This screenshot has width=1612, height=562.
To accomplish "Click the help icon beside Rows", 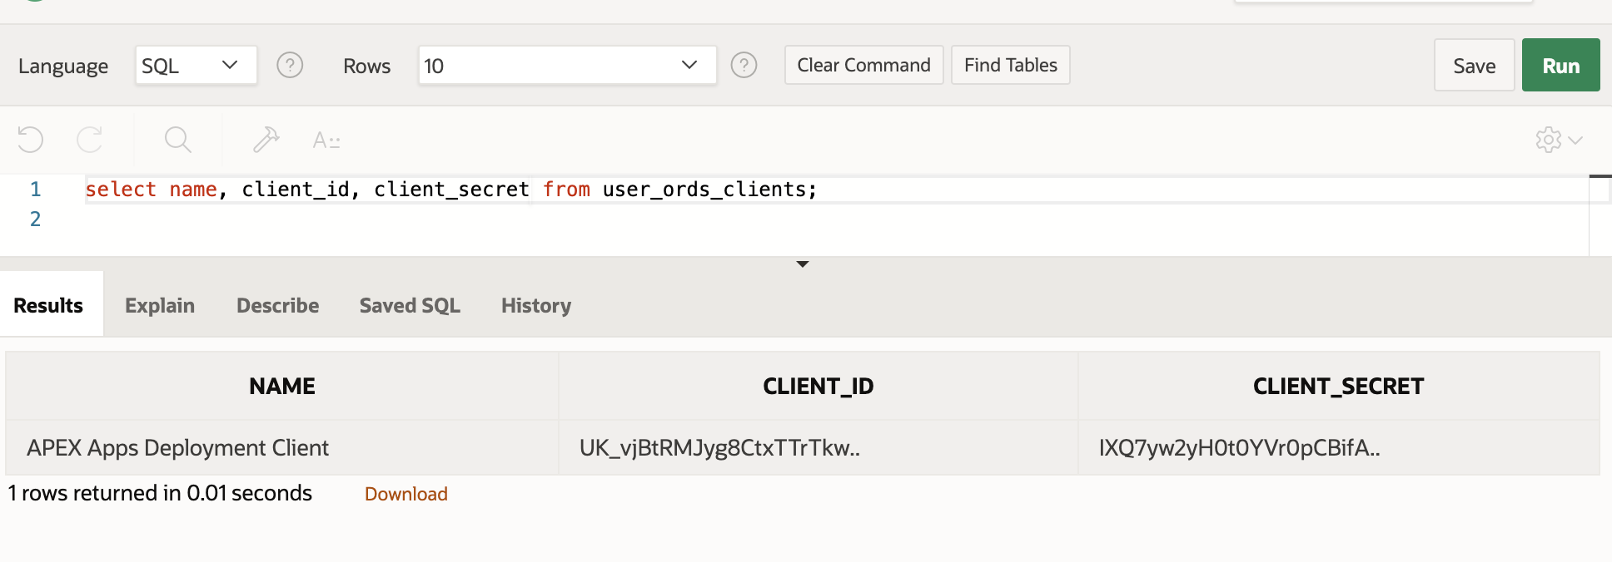I will (x=744, y=65).
